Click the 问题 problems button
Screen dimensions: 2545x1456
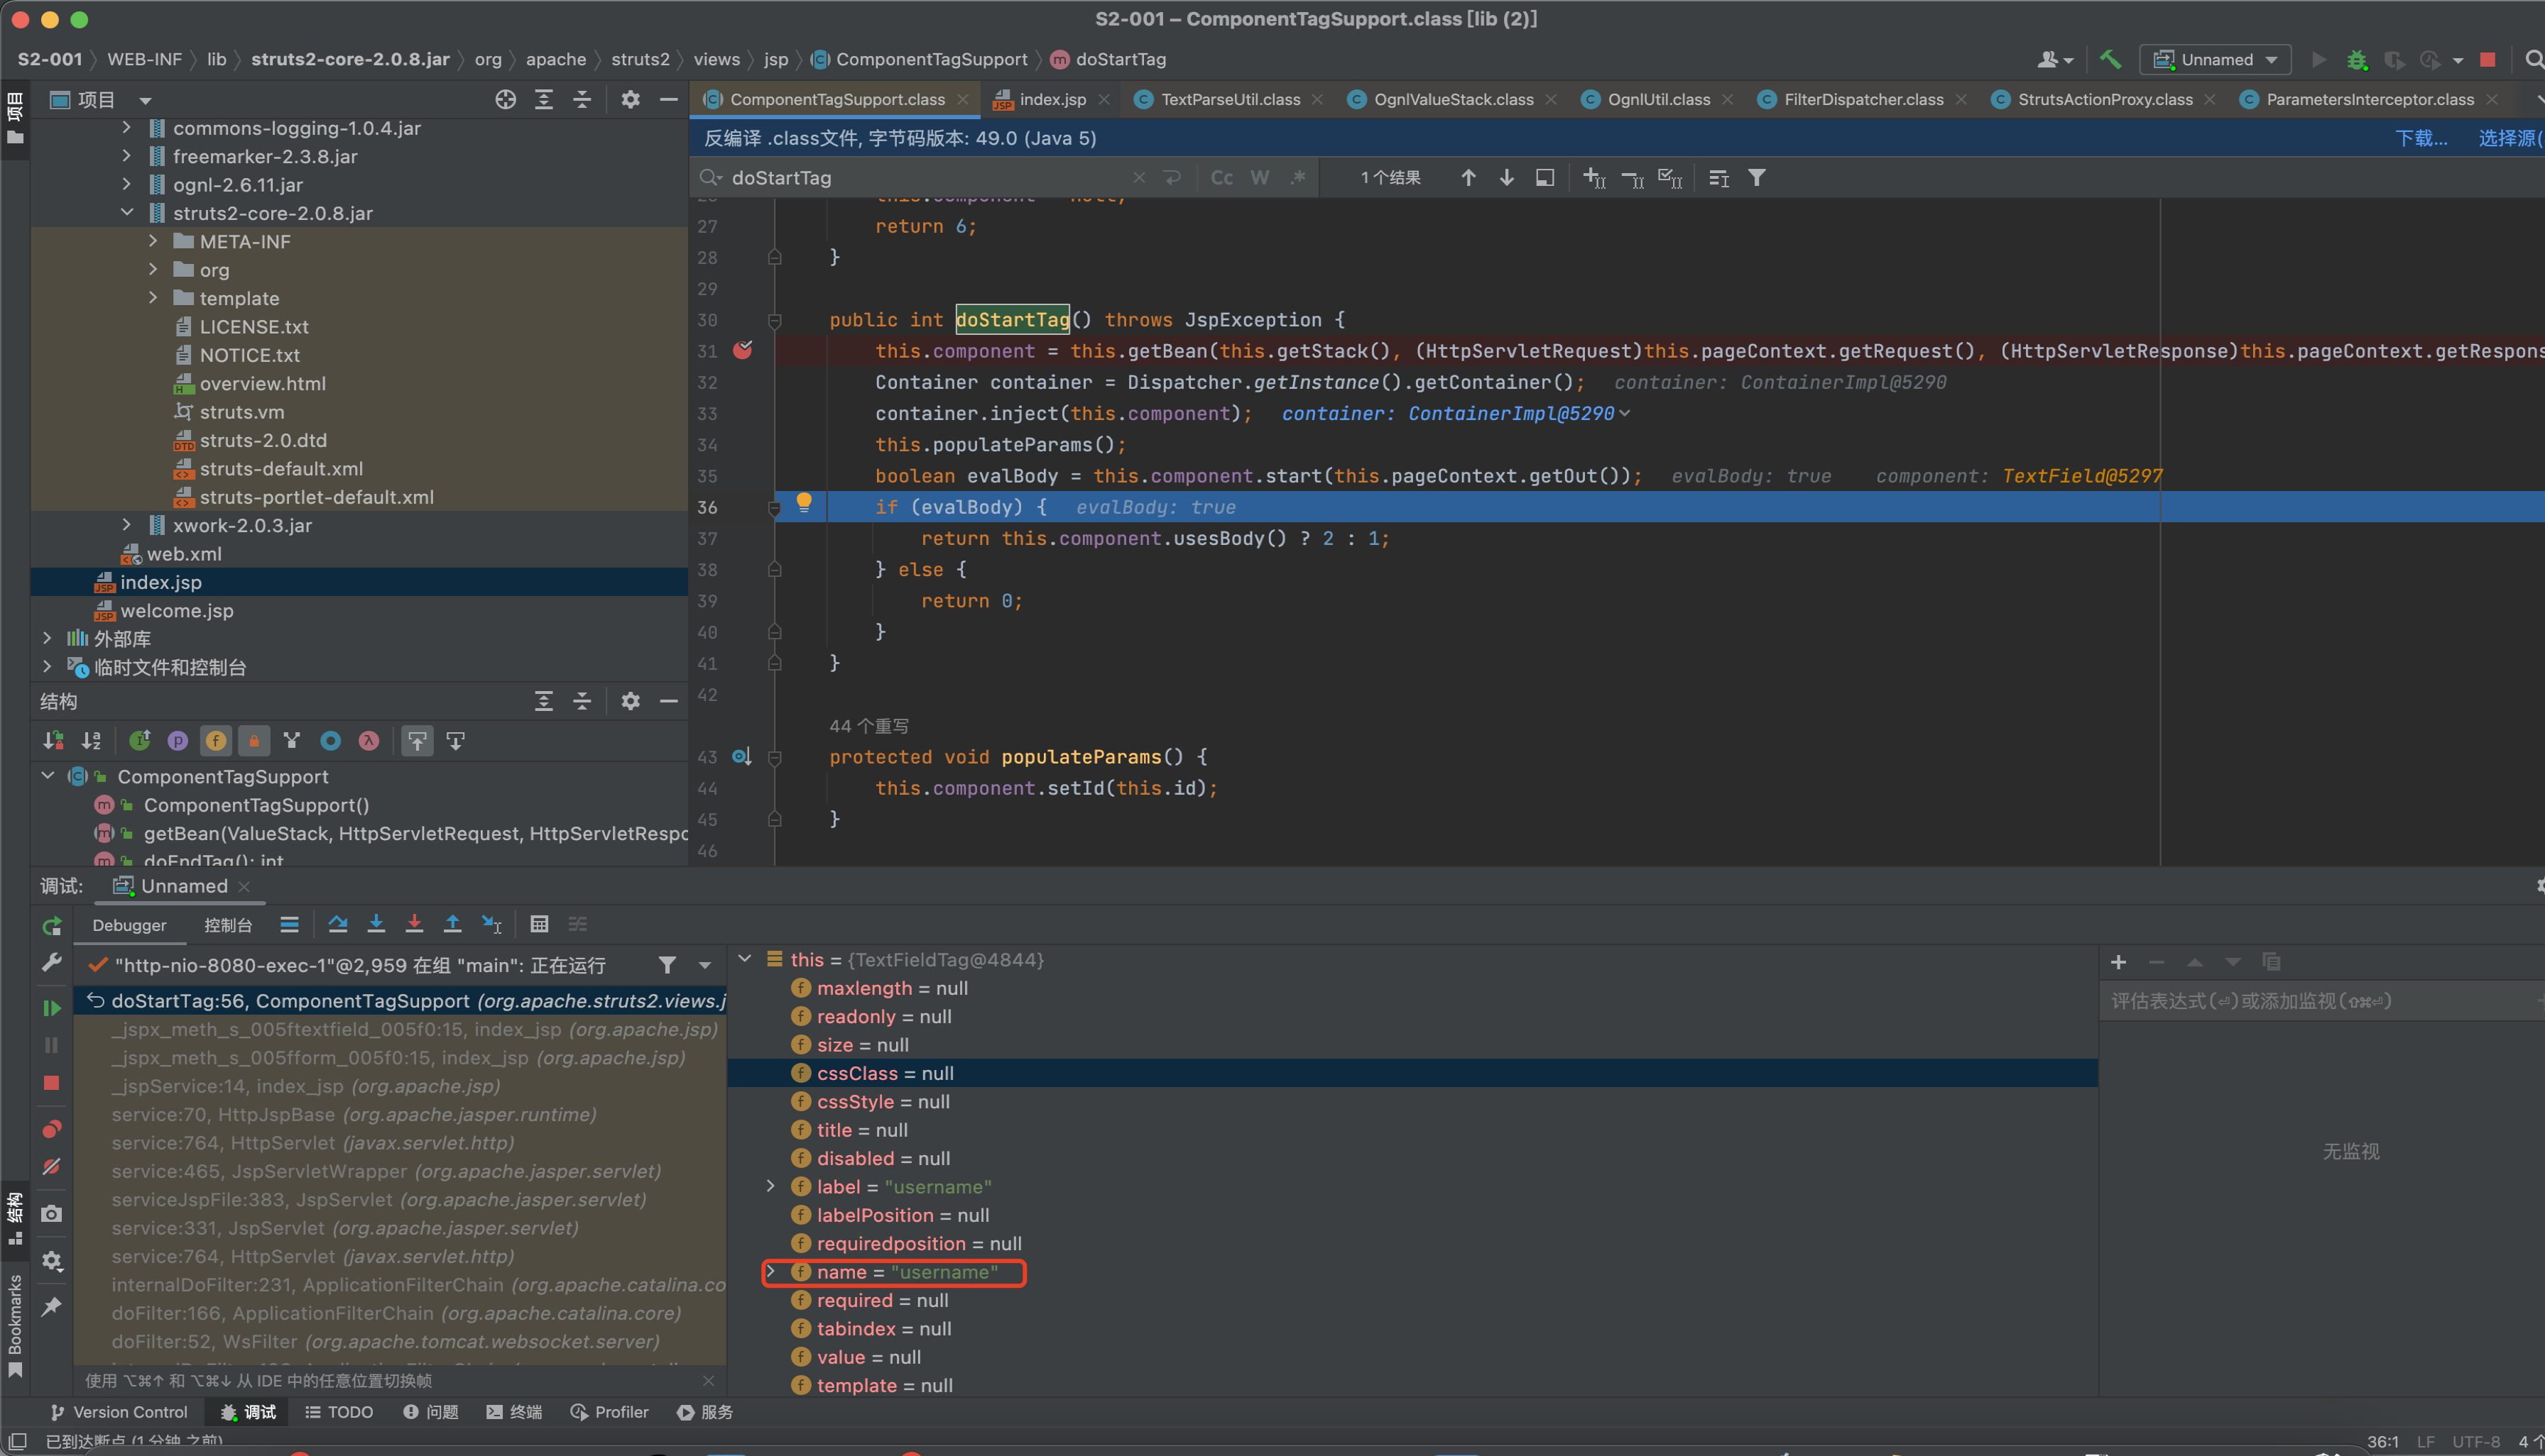tap(431, 1412)
